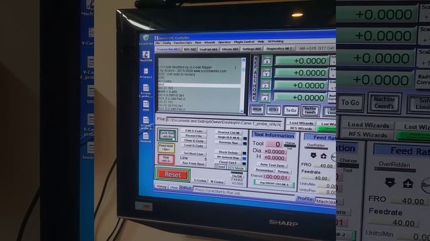Open the Help menu
The width and height of the screenshot is (430, 241).
(261, 42)
